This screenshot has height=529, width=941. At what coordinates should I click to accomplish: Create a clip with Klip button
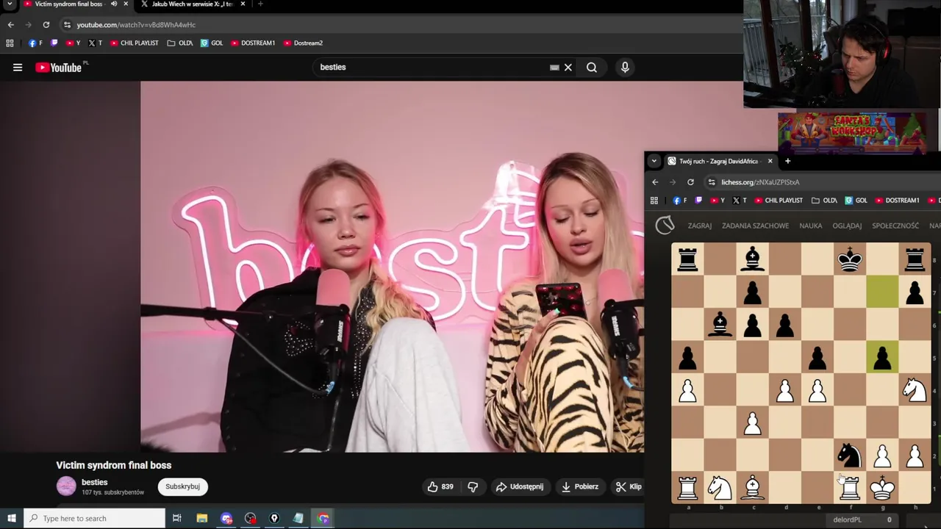(x=629, y=486)
